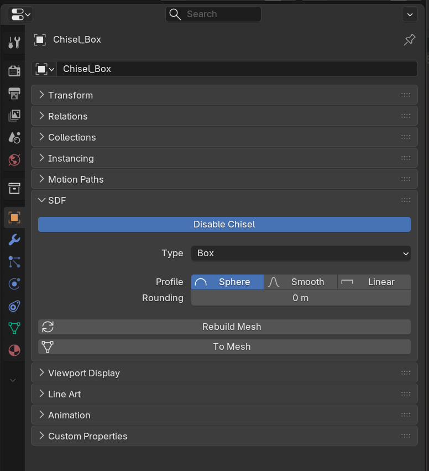Open the Scene properties tab

pyautogui.click(x=14, y=138)
